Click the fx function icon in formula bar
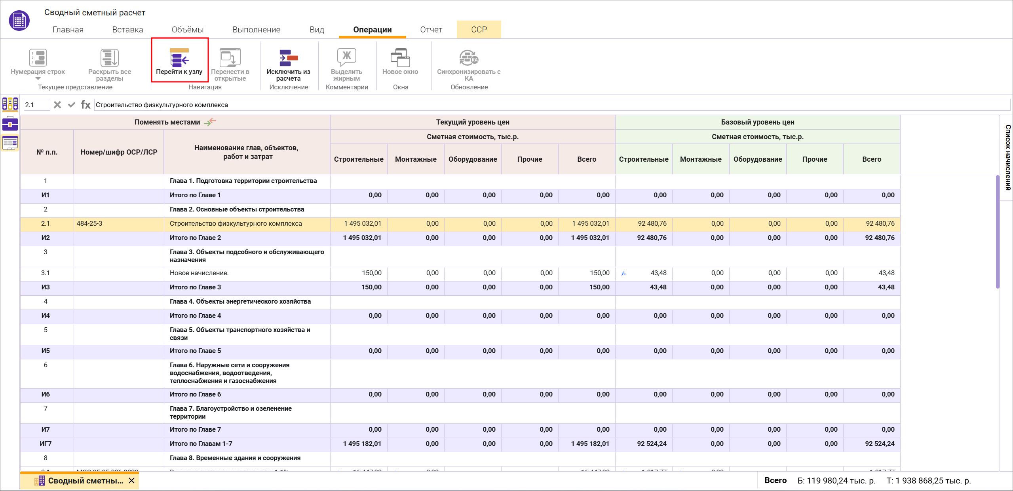This screenshot has width=1013, height=491. [x=86, y=105]
